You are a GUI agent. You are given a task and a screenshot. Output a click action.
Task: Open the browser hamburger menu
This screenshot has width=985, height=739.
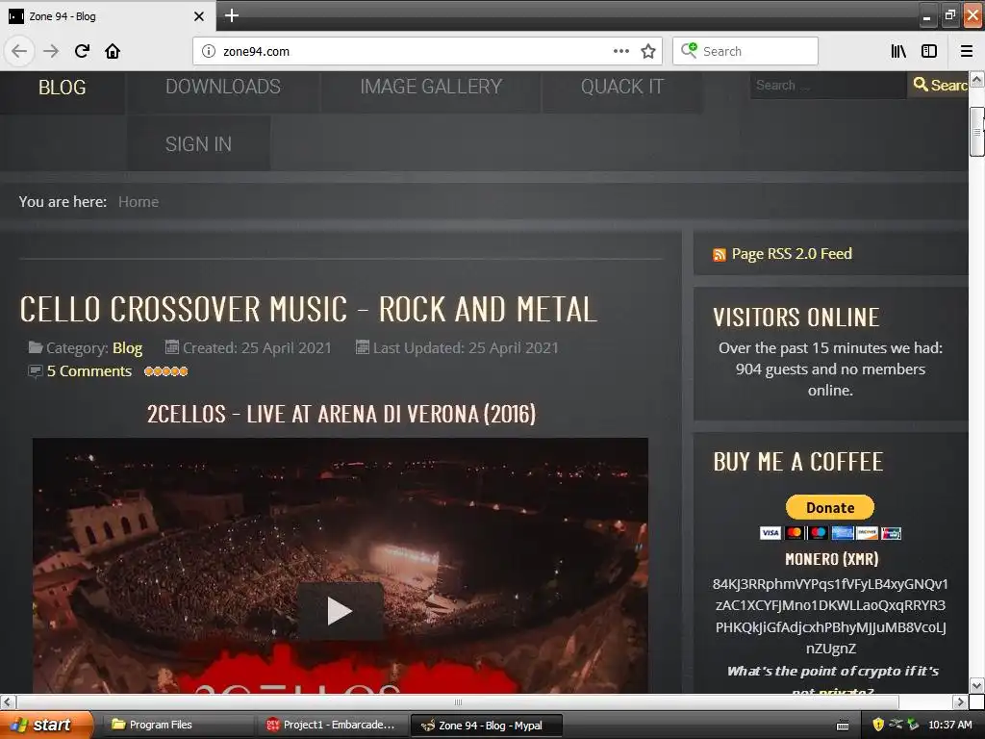click(967, 51)
